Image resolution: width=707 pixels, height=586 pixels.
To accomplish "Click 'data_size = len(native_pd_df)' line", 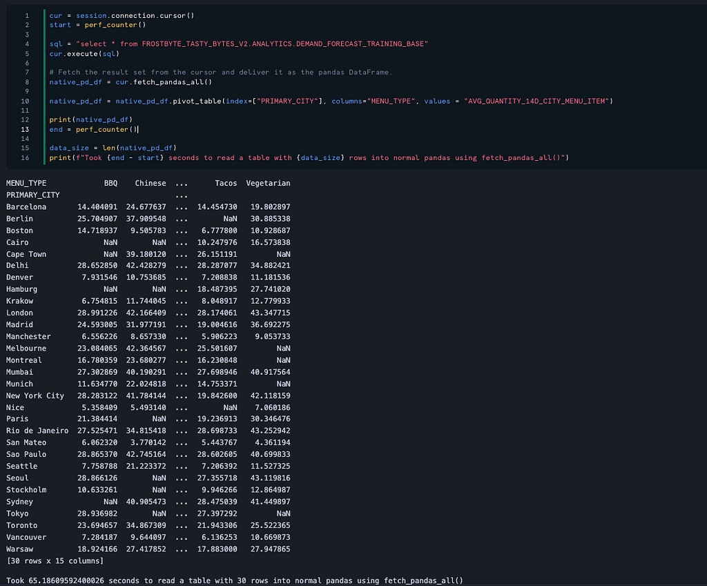I will point(113,148).
